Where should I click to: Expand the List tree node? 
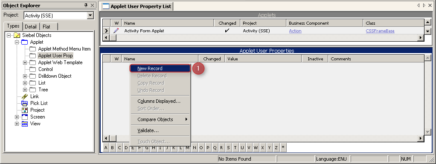pos(25,83)
